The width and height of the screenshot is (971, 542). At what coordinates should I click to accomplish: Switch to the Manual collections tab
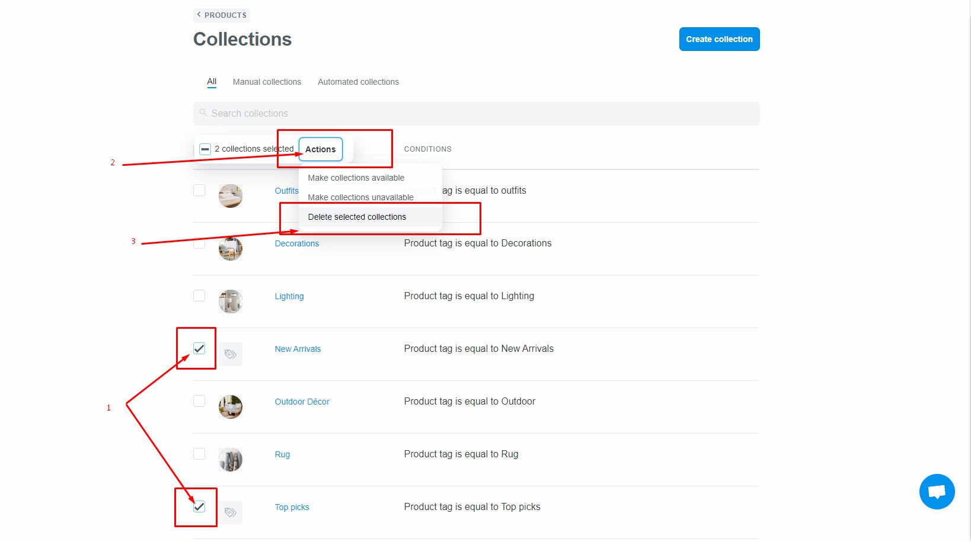click(x=267, y=82)
